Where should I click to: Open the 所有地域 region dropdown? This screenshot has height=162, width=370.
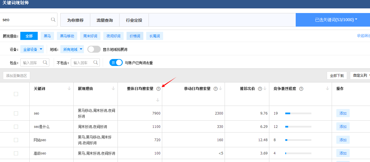(x=73, y=49)
